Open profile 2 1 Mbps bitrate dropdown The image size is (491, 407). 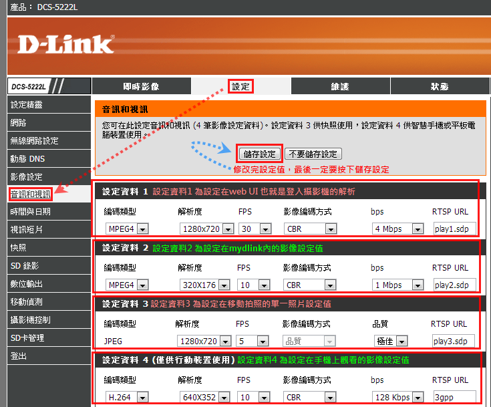click(x=397, y=285)
